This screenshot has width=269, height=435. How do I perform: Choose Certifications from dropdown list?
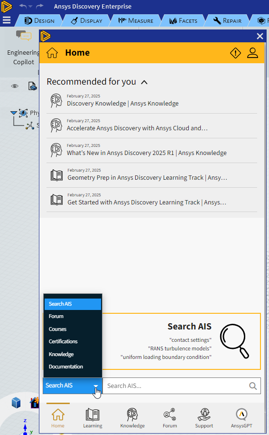(x=73, y=341)
